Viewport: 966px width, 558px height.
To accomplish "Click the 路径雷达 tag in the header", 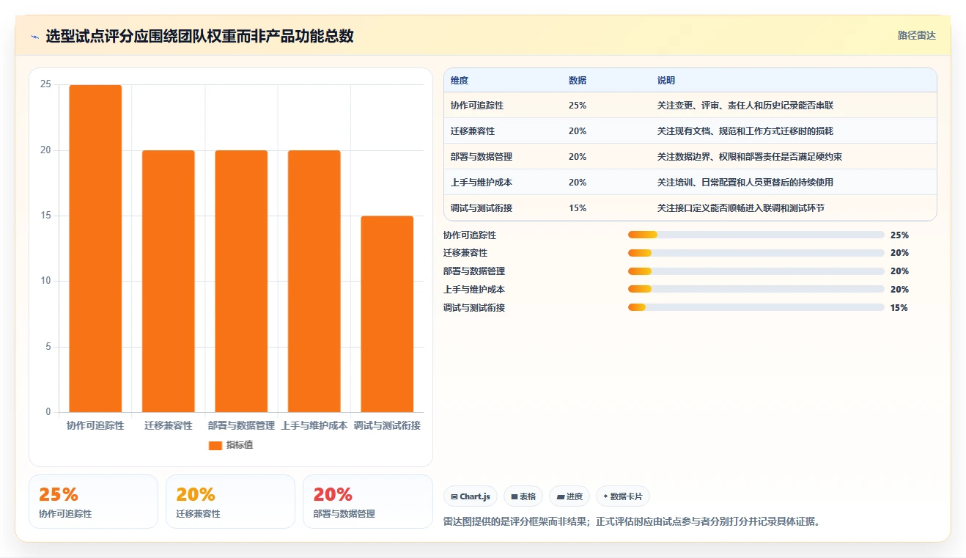I will coord(917,35).
